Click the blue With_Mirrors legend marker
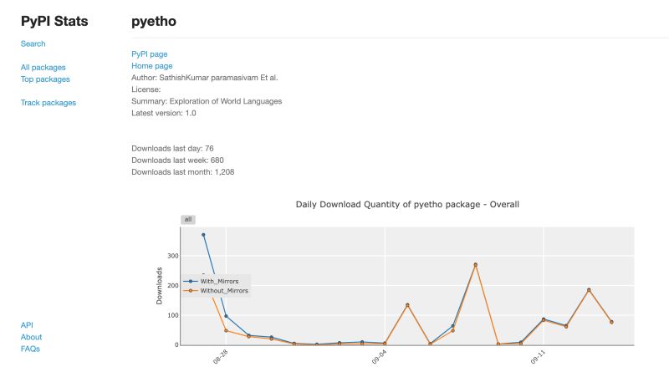The image size is (669, 367). [192, 281]
